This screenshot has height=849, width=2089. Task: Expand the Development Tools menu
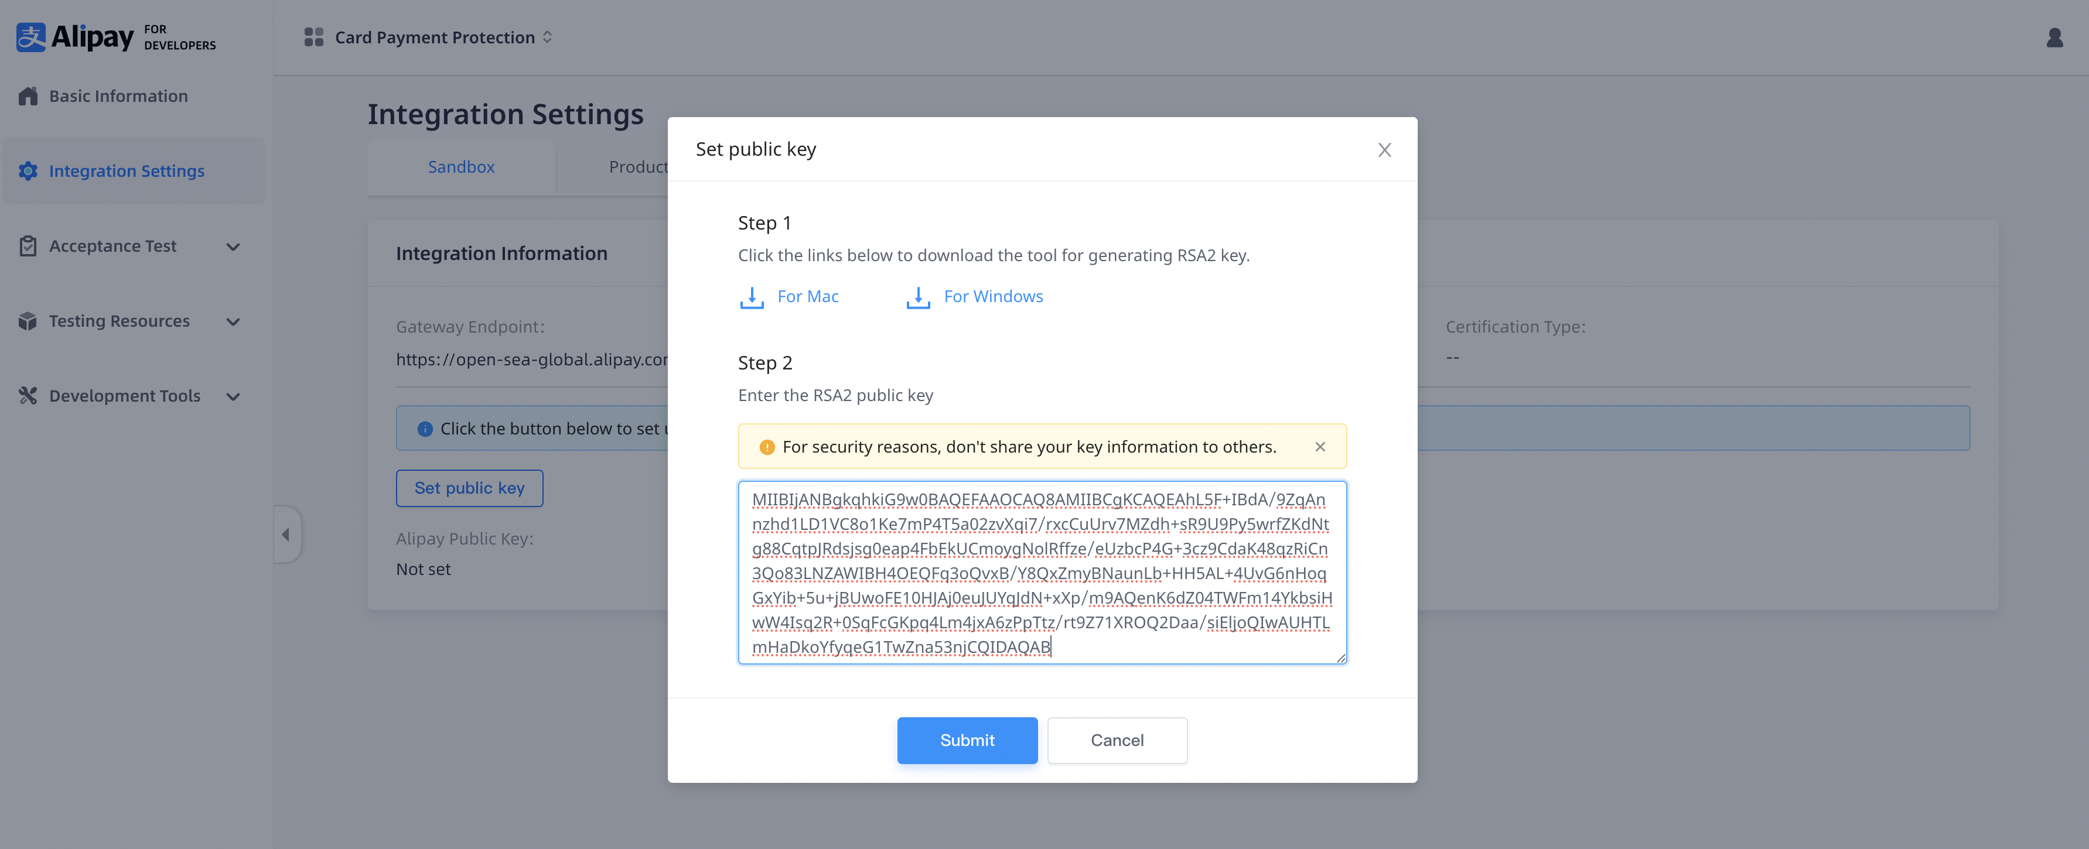[x=233, y=396]
